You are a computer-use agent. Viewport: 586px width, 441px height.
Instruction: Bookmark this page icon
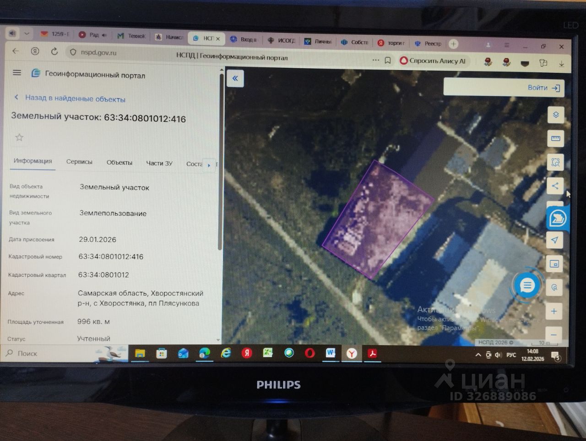[388, 60]
